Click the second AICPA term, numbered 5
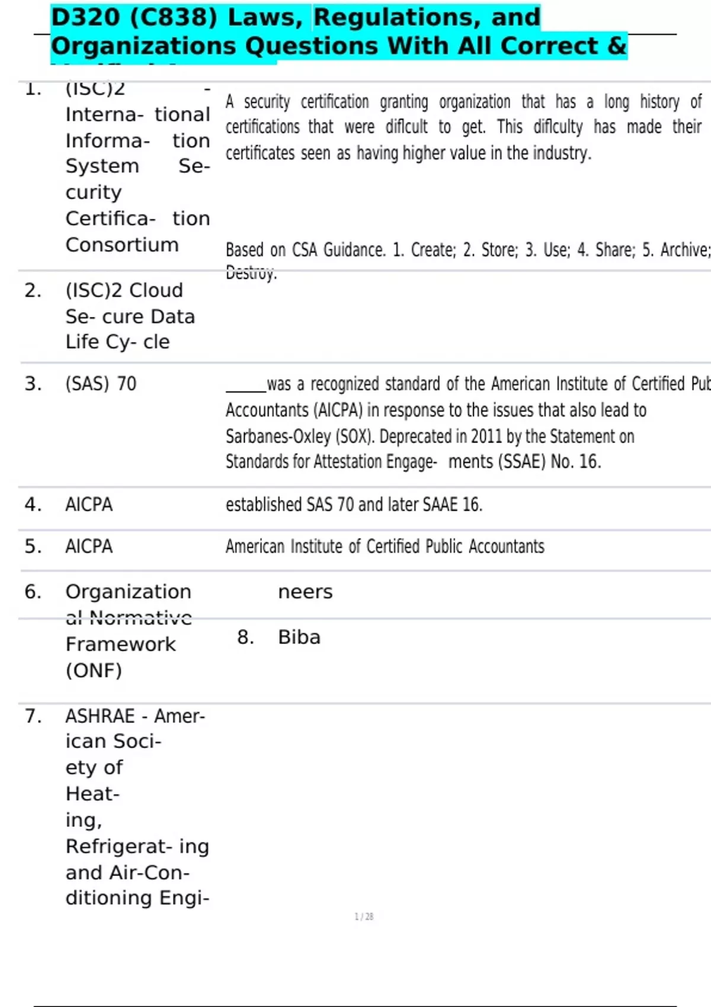The width and height of the screenshot is (711, 1007). click(89, 546)
